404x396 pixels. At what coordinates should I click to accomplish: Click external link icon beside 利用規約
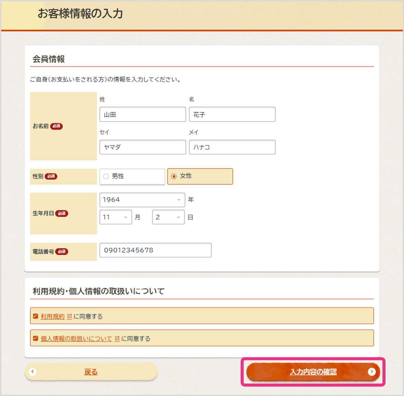(x=69, y=316)
